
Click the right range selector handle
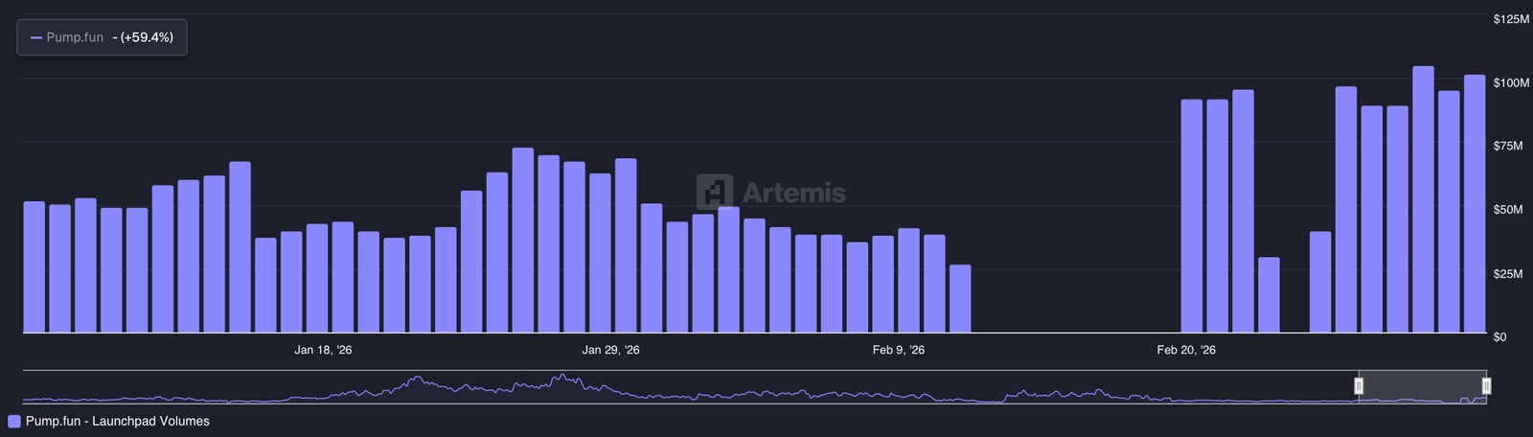1486,386
